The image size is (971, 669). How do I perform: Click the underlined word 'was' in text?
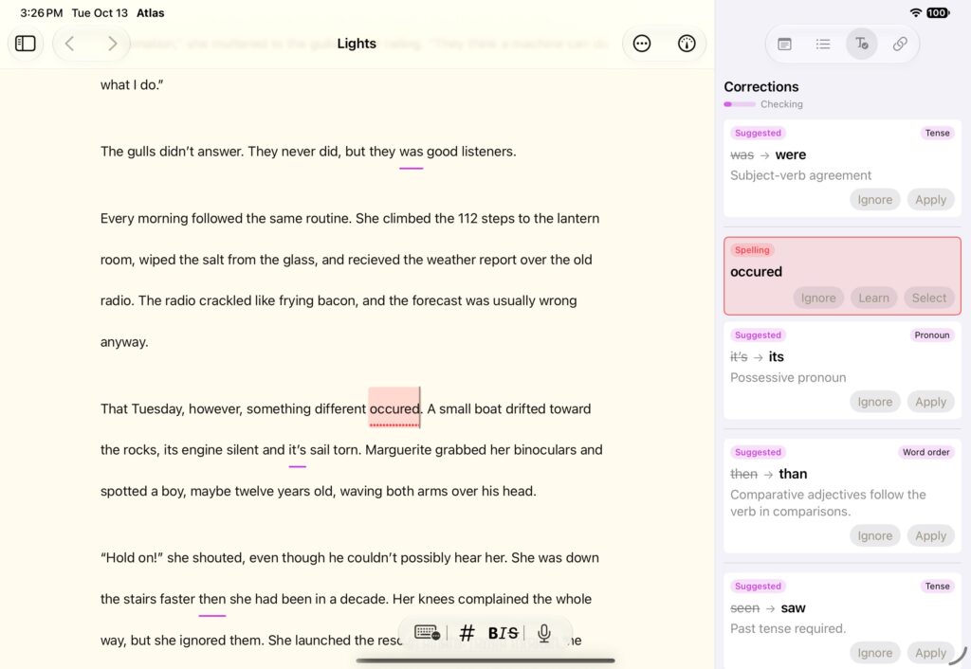click(x=412, y=152)
